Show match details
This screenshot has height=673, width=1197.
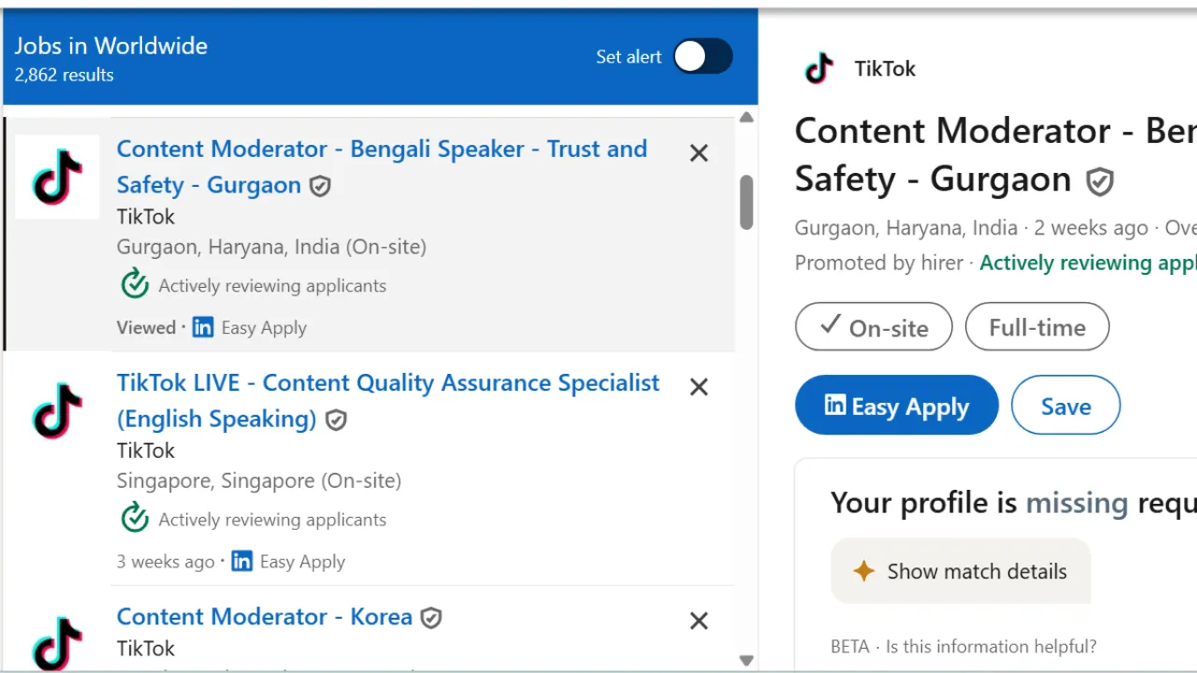(960, 571)
